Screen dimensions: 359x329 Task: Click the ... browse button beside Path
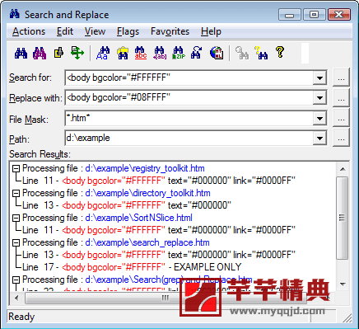(x=341, y=138)
